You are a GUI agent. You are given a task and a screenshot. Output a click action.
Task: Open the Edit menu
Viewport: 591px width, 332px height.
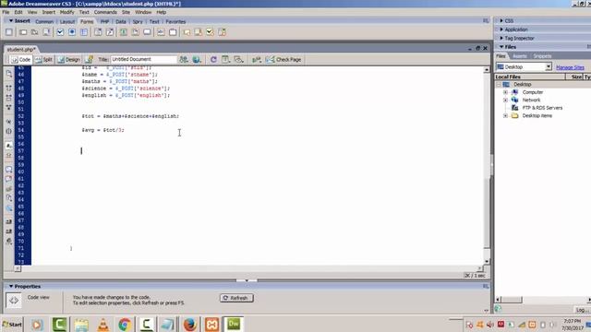(18, 12)
